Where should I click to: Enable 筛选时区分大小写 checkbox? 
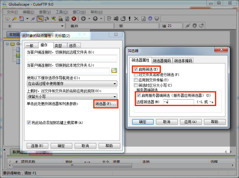coord(136,85)
